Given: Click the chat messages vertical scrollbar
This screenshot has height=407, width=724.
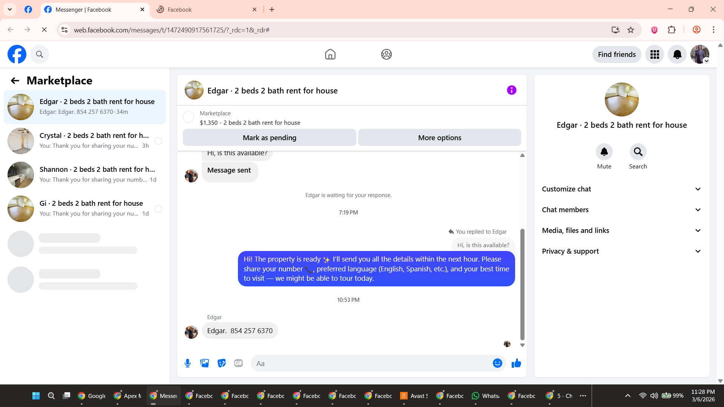Looking at the screenshot, I should click(x=522, y=285).
